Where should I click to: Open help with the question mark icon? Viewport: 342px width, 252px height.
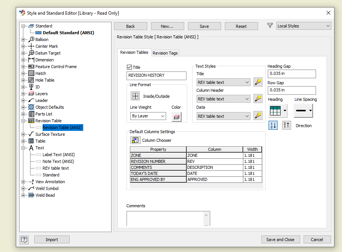[x=24, y=240]
